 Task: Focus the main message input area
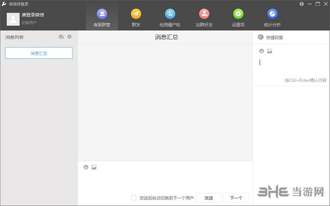165,181
